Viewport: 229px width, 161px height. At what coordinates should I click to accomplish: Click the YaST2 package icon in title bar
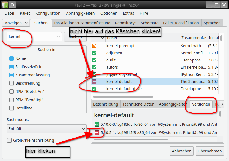tap(5, 5)
